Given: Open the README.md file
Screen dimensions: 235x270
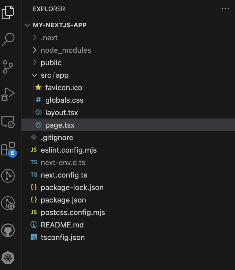Looking at the screenshot, I should tap(128, 225).
